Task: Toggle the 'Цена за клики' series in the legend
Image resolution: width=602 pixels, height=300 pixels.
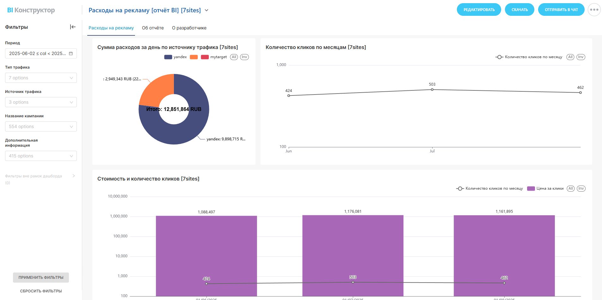Action: coord(545,188)
